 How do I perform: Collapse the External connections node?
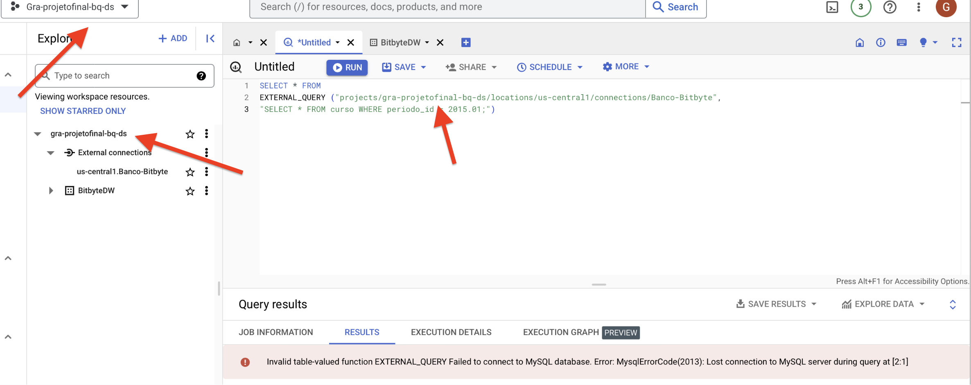[51, 153]
